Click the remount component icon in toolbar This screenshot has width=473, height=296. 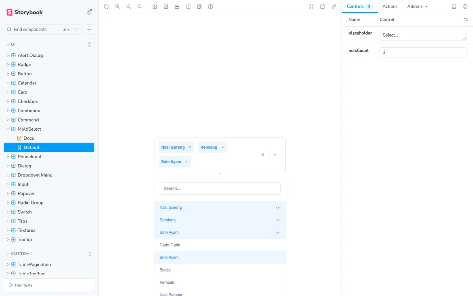coord(106,7)
